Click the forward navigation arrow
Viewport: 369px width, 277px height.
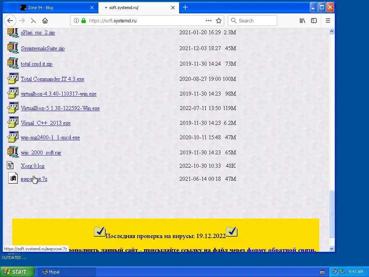point(22,21)
